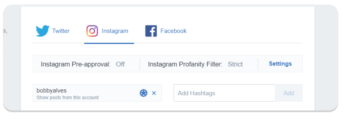Select the Instagram tab label
This screenshot has height=122, width=346.
click(115, 31)
